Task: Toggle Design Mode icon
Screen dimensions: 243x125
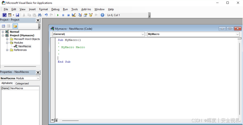Action: coord(73,15)
